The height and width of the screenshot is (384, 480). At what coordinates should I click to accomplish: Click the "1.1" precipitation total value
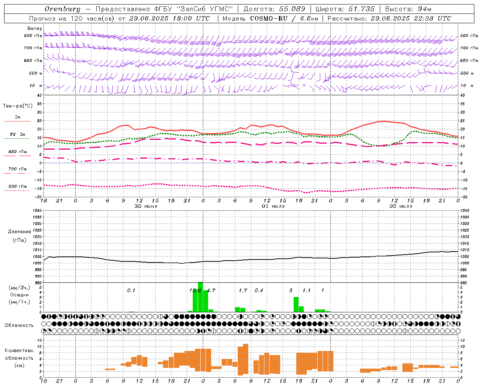coord(307,290)
